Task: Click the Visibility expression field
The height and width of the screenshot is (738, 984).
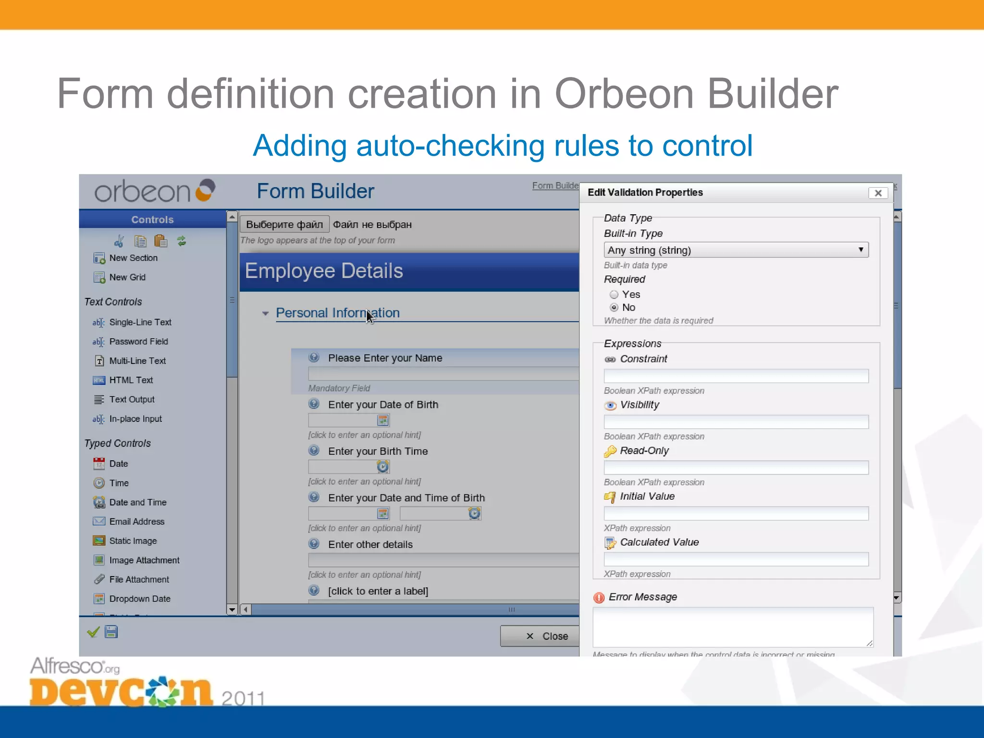Action: [736, 422]
